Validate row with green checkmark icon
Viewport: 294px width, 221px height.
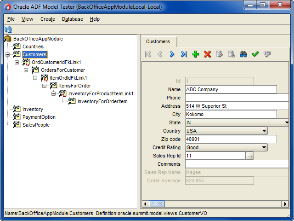click(x=255, y=54)
